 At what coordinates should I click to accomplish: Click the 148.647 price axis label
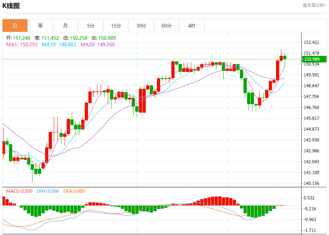pyautogui.click(x=311, y=86)
